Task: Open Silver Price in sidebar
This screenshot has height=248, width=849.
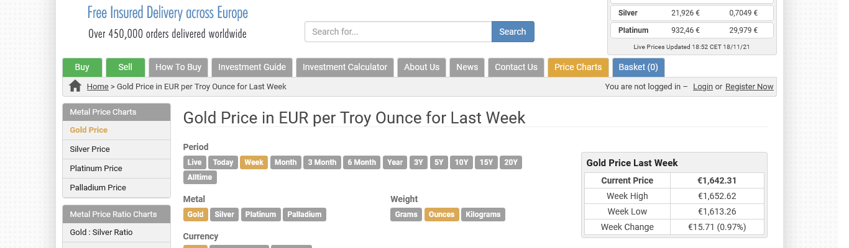Action: [89, 149]
